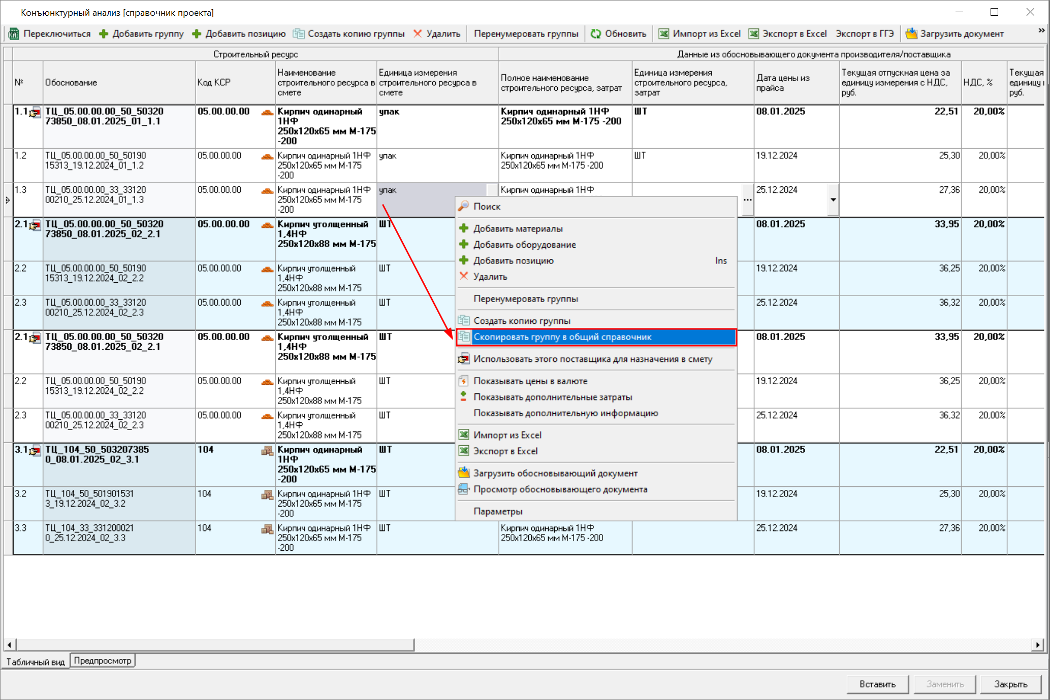
Task: Open date dropdown arrow for 25.12.2024
Action: coord(833,199)
